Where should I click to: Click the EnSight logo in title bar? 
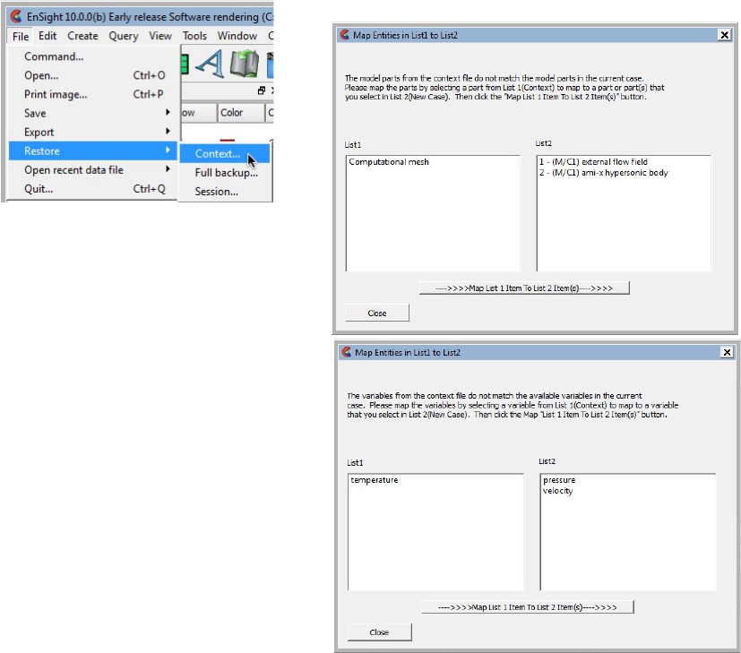pyautogui.click(x=16, y=16)
